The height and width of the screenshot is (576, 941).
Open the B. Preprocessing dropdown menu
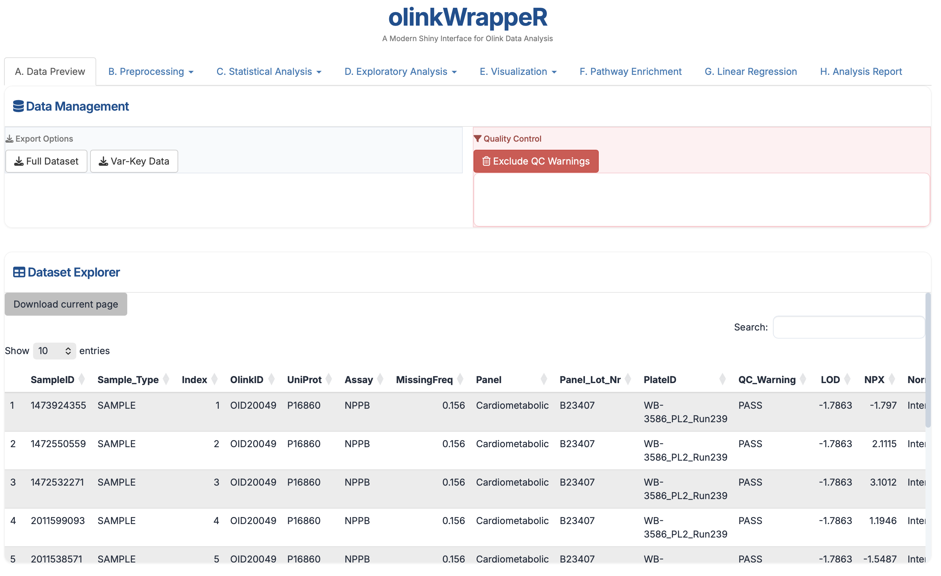[151, 71]
